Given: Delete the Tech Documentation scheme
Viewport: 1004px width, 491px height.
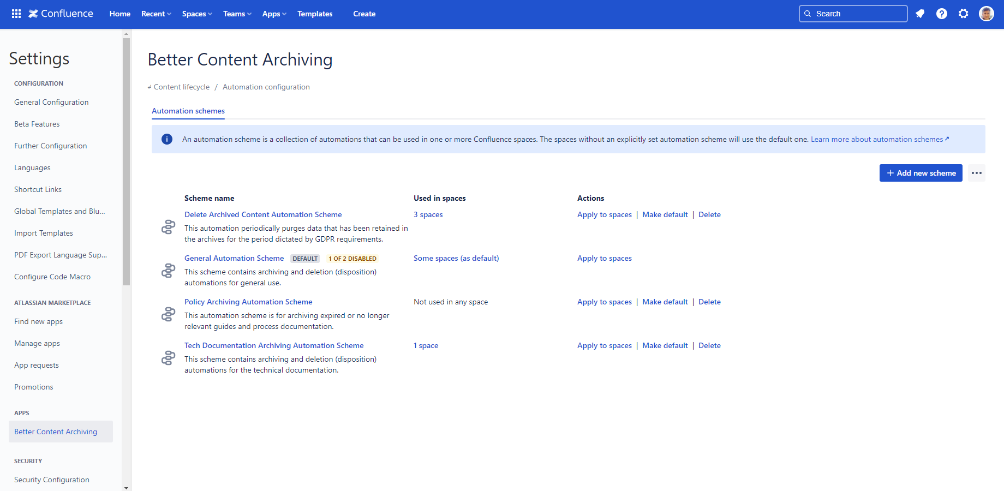Looking at the screenshot, I should point(709,345).
